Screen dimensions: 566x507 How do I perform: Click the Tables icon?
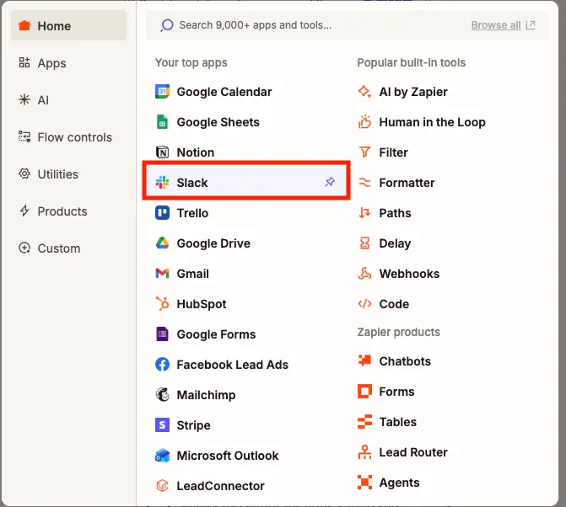click(364, 421)
